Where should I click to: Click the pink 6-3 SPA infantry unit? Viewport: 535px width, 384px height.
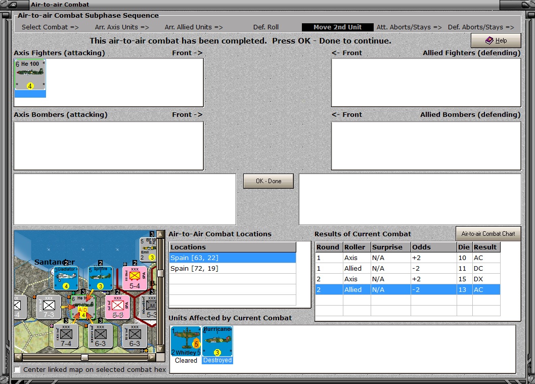pyautogui.click(x=118, y=307)
